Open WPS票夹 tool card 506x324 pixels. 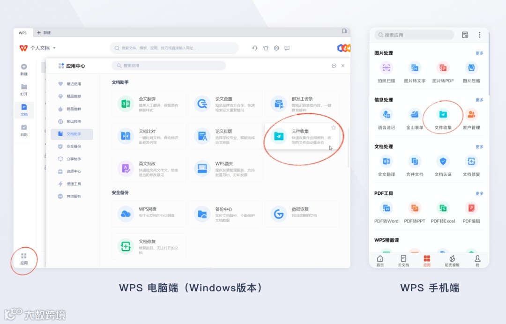[x=225, y=168]
